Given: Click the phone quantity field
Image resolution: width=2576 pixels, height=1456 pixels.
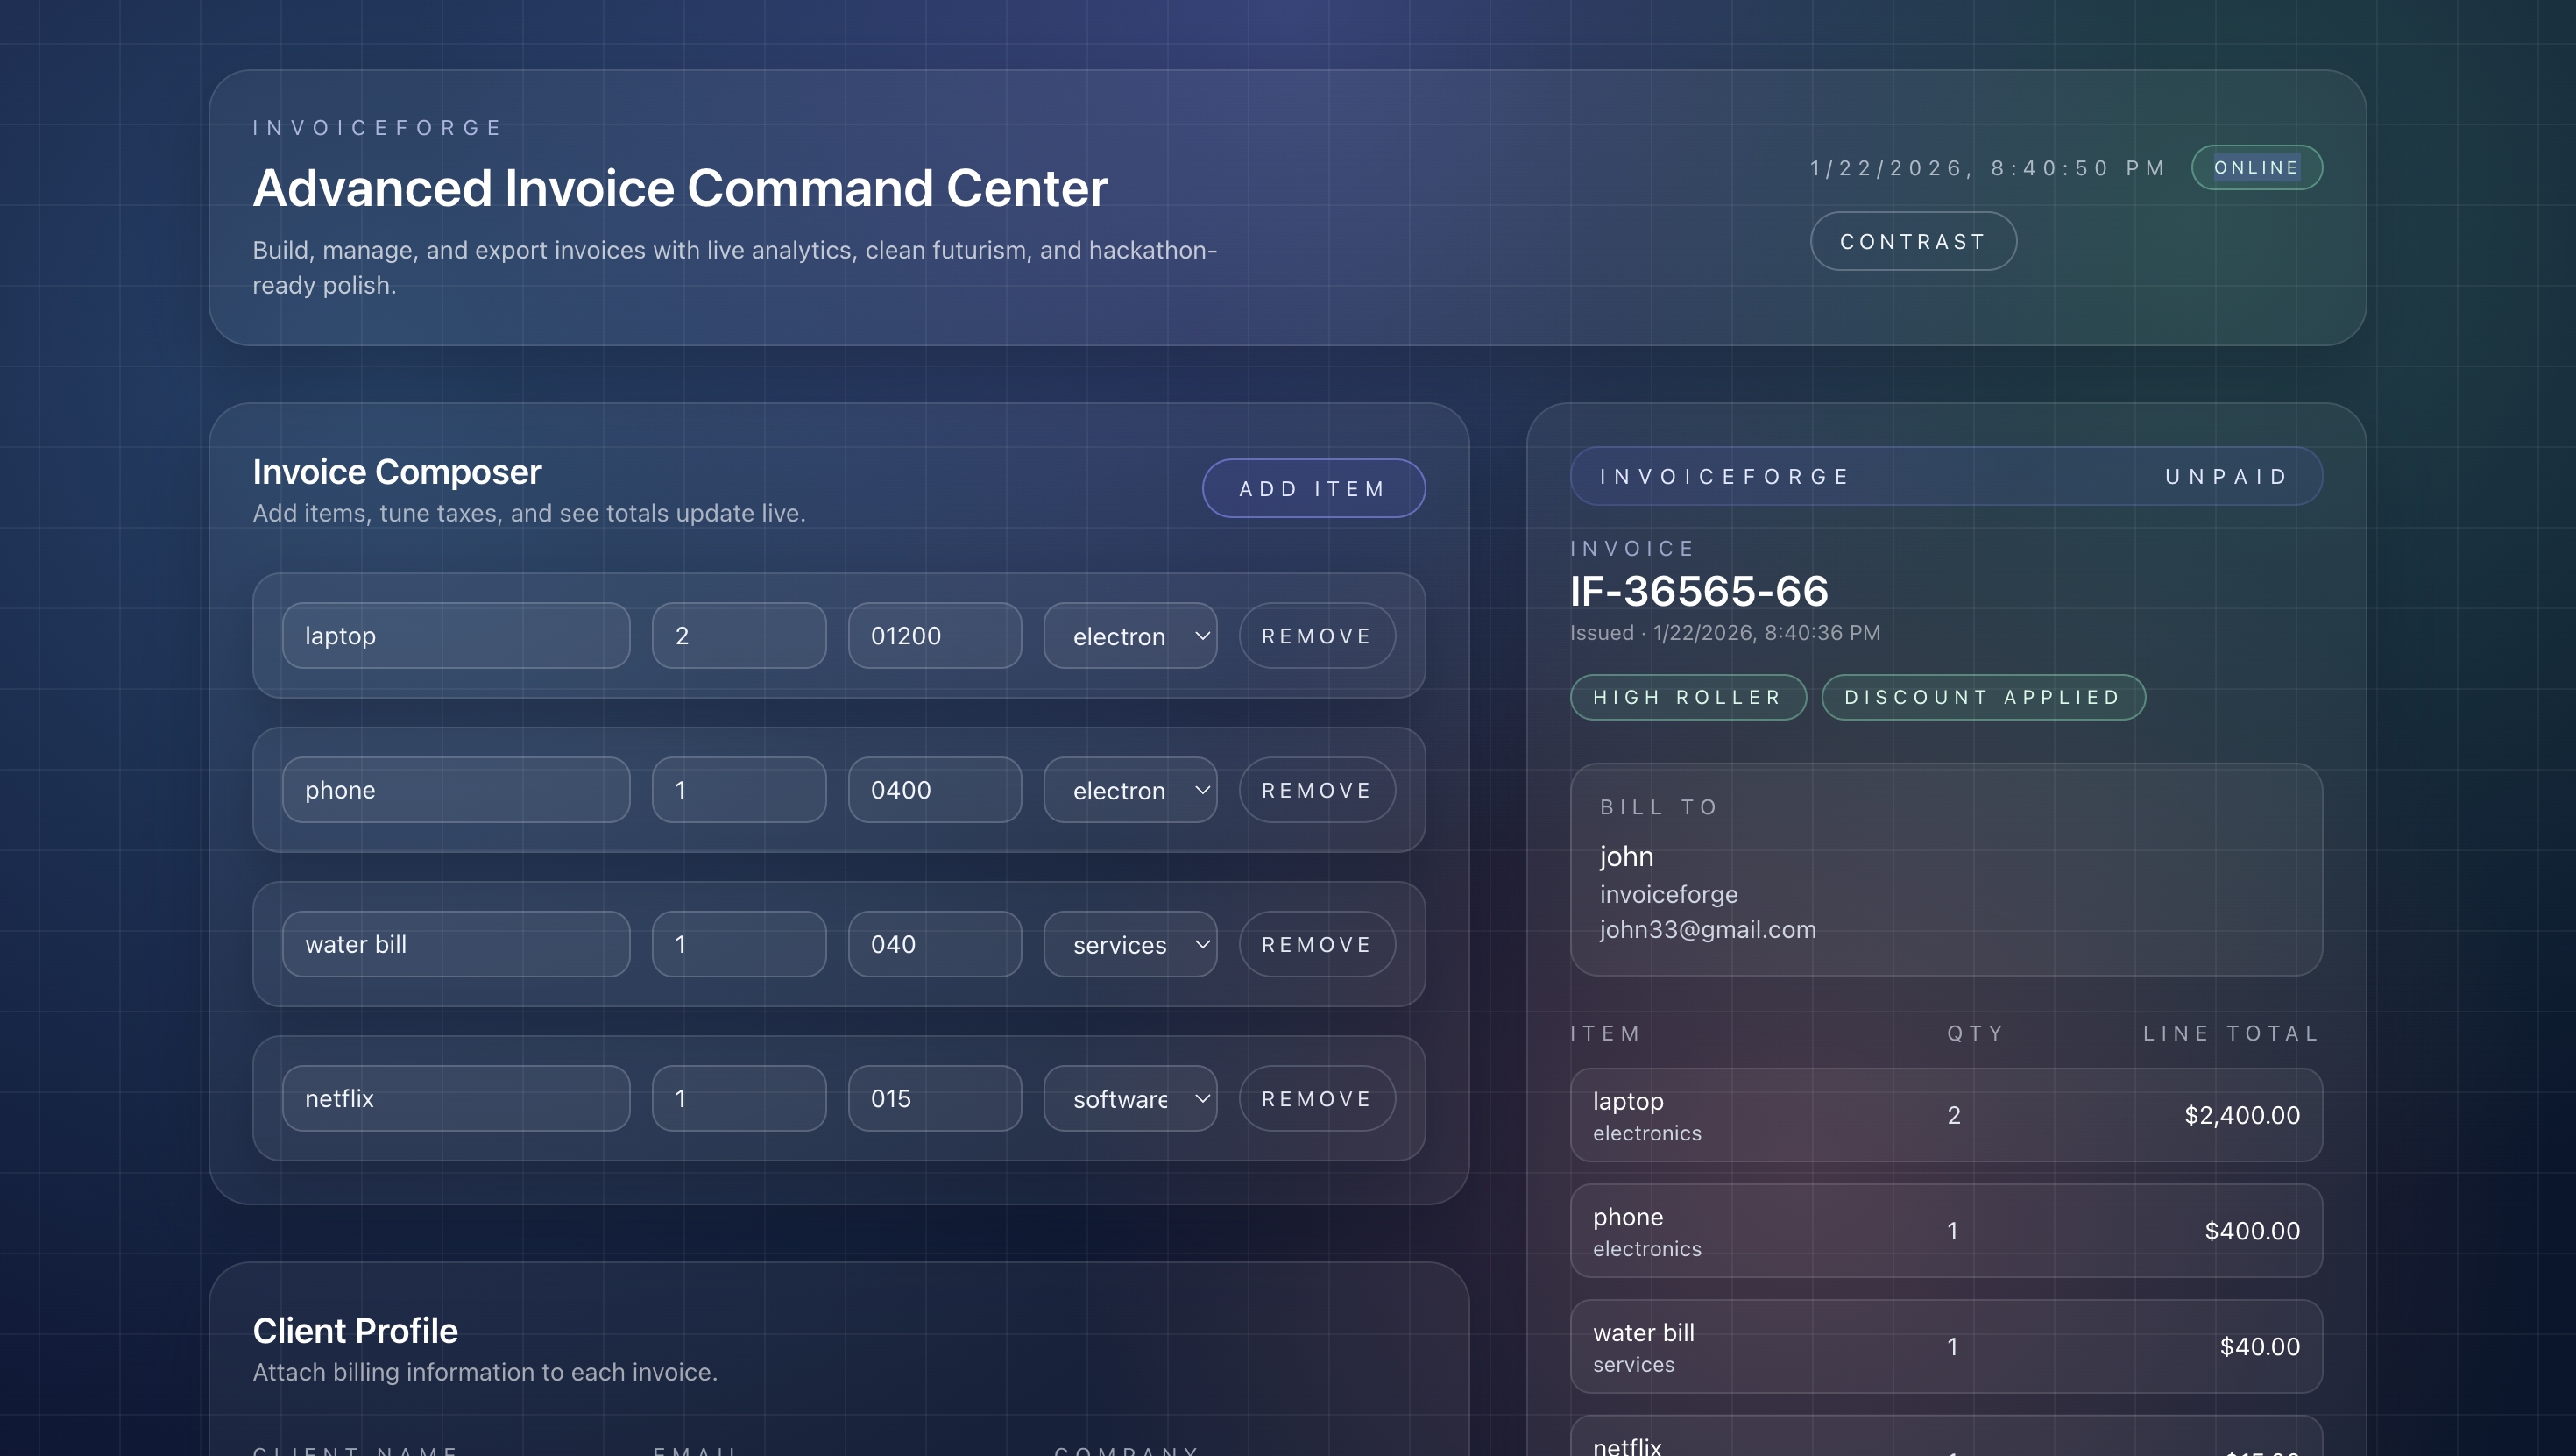Looking at the screenshot, I should 738,790.
